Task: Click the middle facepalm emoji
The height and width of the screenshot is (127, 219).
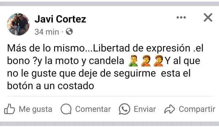Action: [x=146, y=61]
